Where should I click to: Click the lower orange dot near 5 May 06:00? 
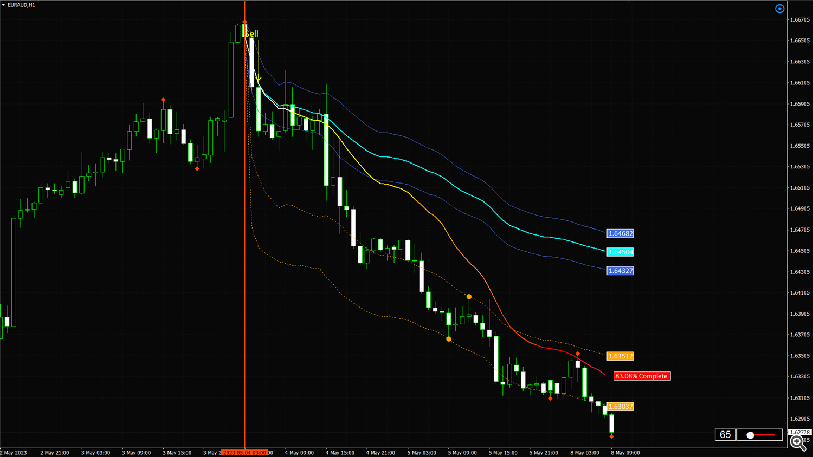tap(449, 339)
